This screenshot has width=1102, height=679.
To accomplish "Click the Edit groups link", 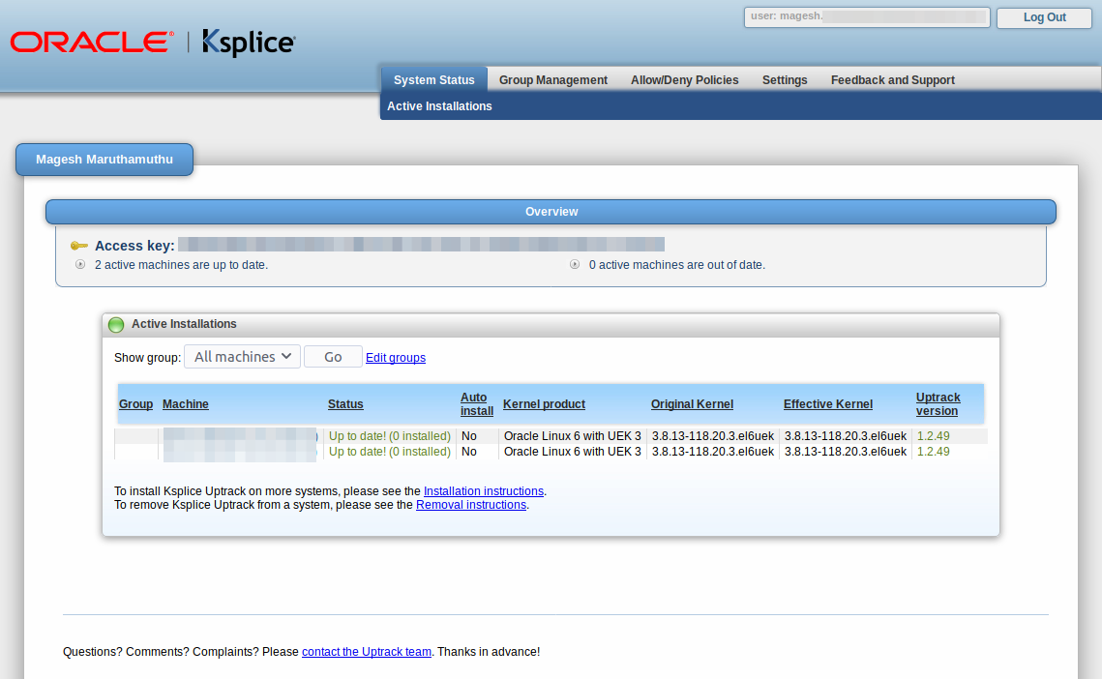I will point(396,358).
